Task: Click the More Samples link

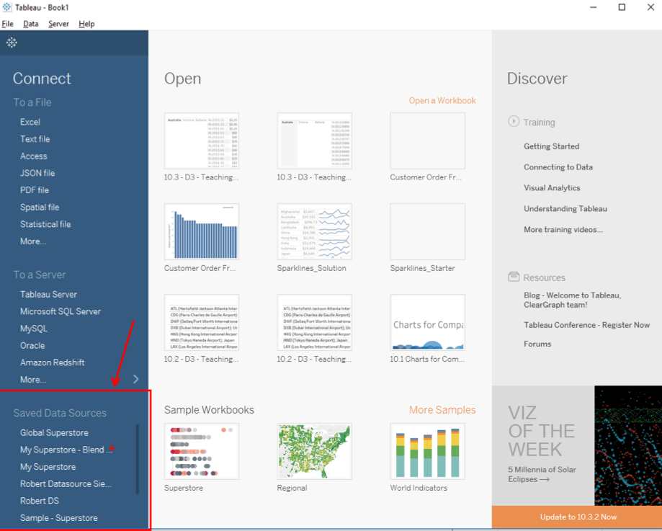Action: point(442,409)
